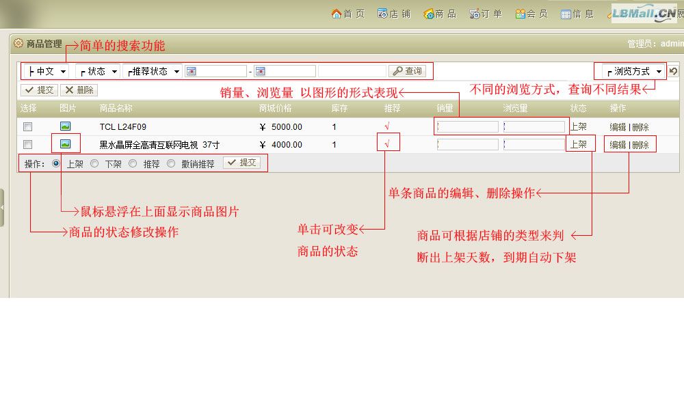The width and height of the screenshot is (684, 410).
Task: Click 编辑 edit link for 黑水晶屏 TV row
Action: pos(618,145)
